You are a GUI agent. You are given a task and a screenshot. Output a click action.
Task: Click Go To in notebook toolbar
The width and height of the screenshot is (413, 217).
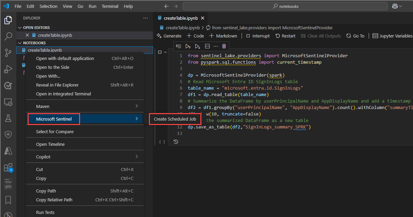(355, 36)
